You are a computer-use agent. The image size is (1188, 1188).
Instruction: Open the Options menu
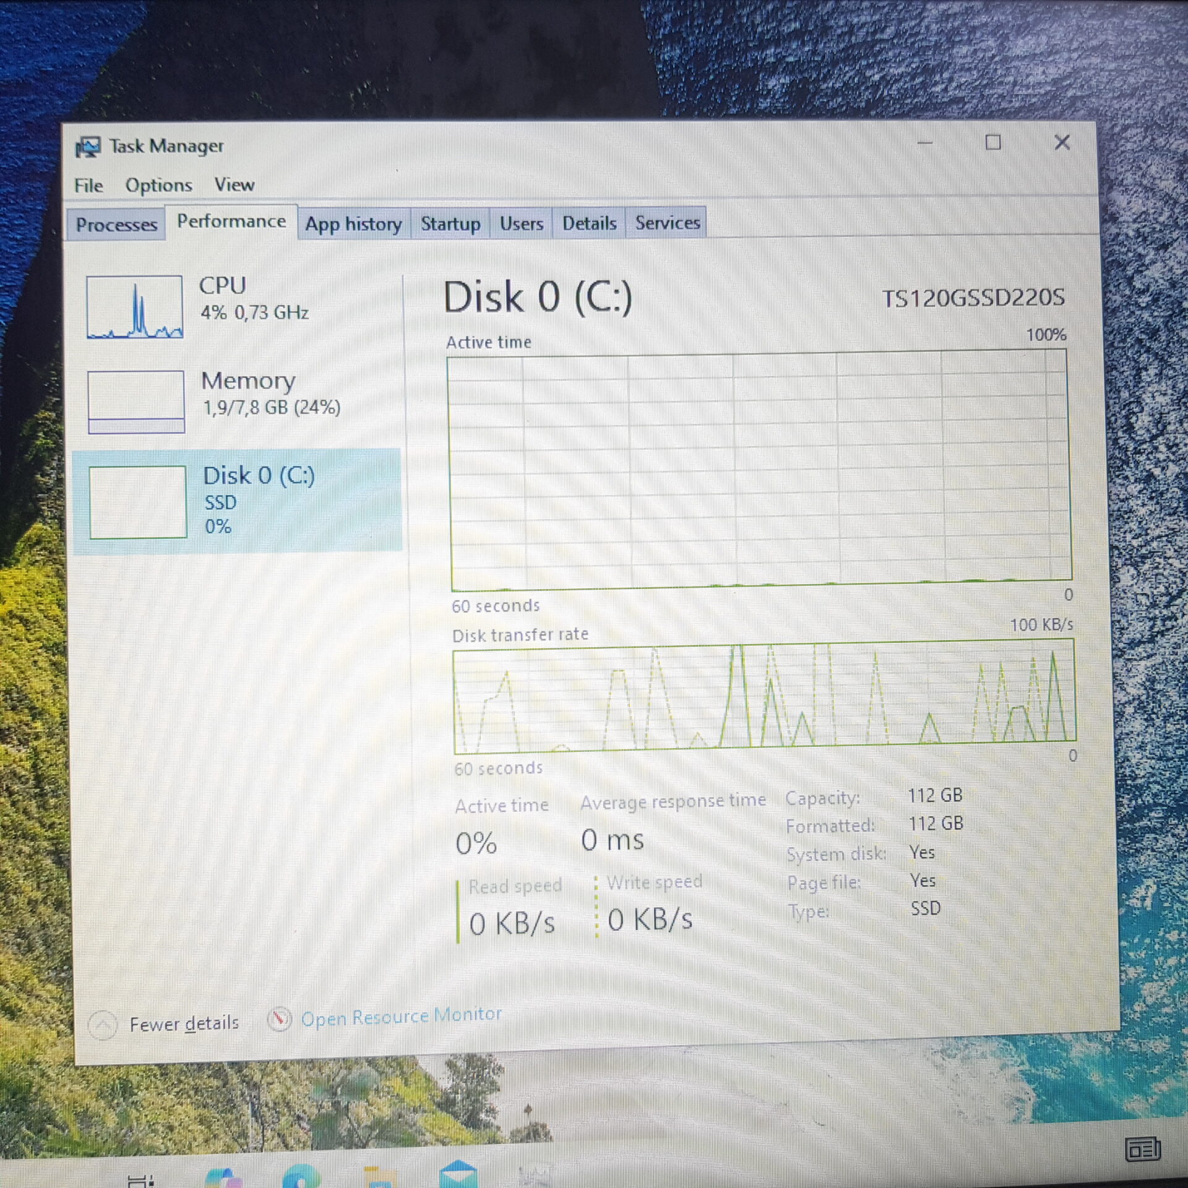tap(158, 185)
